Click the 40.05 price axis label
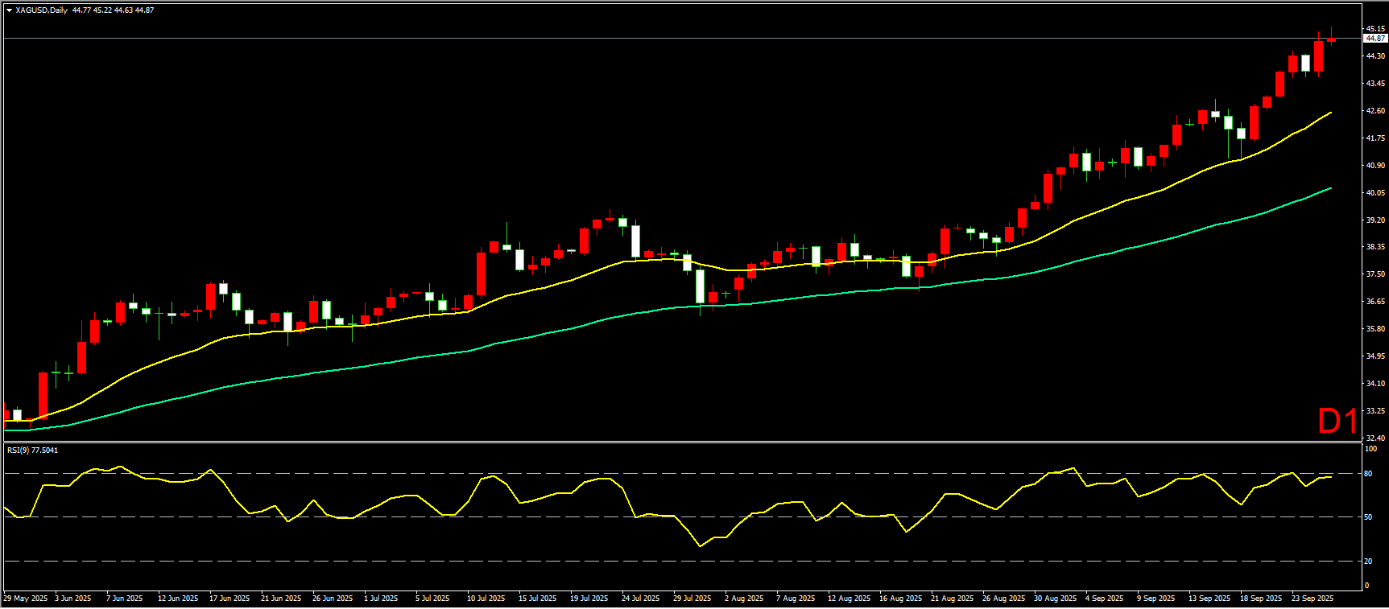 click(x=1375, y=193)
